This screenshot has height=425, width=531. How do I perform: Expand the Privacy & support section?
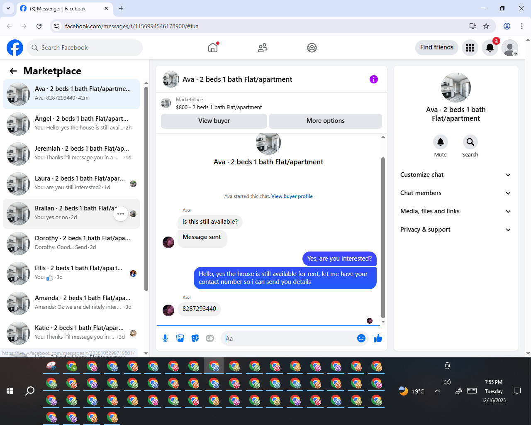(455, 230)
